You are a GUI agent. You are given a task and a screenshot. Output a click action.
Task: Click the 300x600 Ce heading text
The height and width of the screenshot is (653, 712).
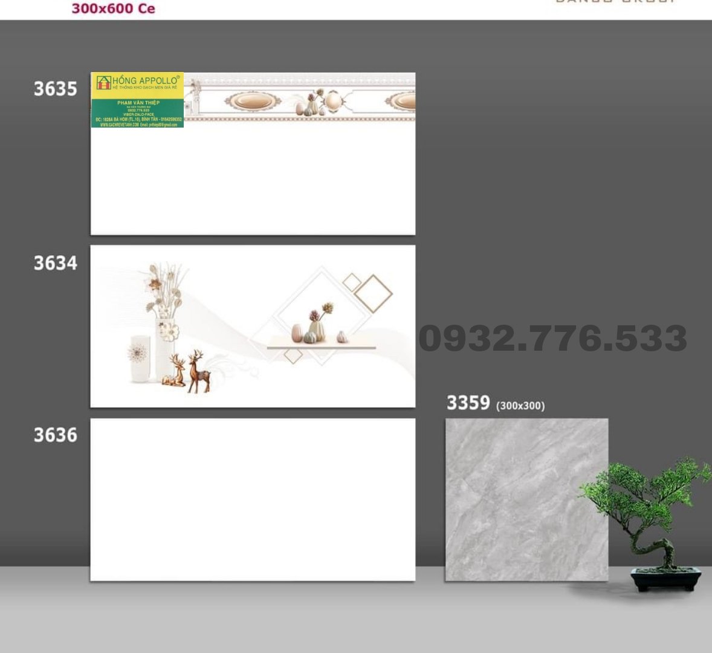(114, 8)
